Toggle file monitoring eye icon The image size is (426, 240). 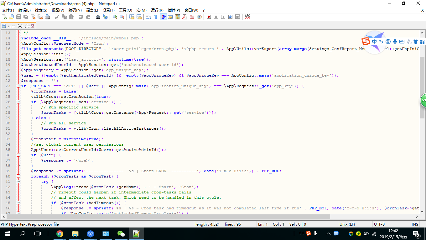199,17
